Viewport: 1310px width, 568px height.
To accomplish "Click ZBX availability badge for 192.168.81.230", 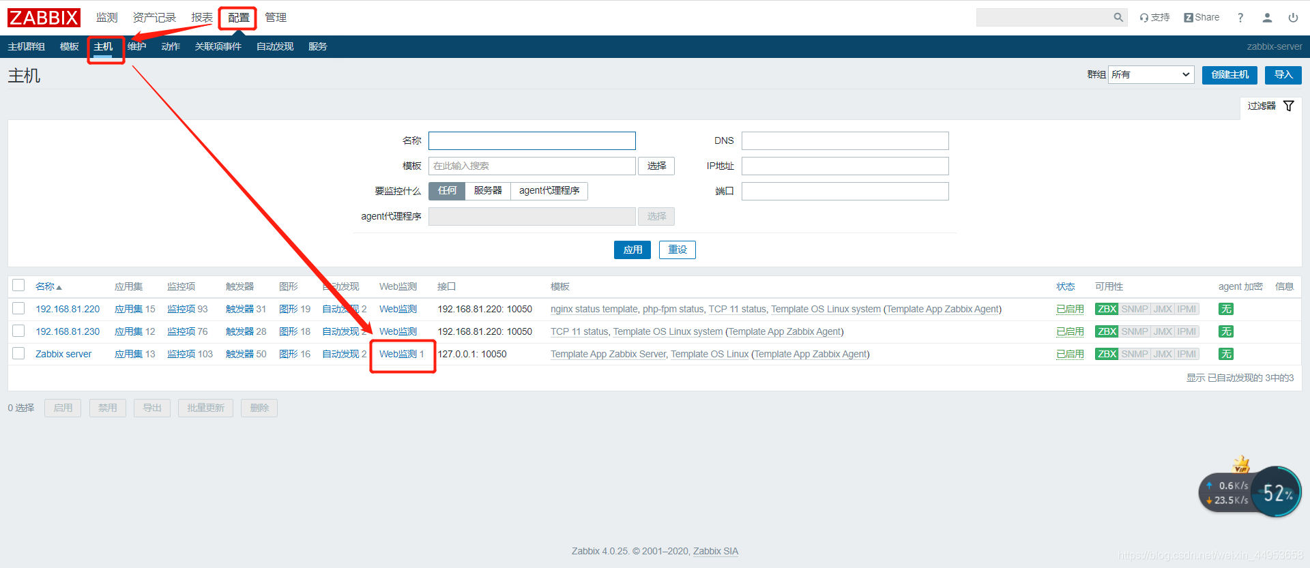I will [1107, 331].
